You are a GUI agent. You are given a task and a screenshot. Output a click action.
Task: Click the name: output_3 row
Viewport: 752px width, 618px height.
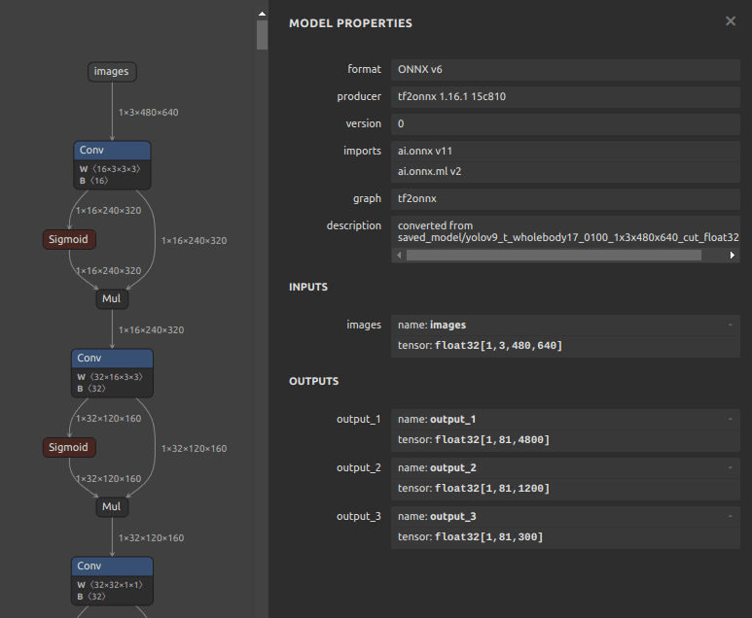tap(565, 516)
